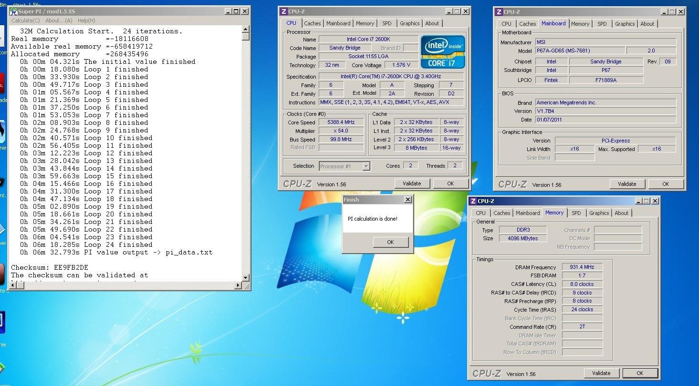Select Graphics tab in Memory window
699x386 pixels.
click(x=599, y=213)
